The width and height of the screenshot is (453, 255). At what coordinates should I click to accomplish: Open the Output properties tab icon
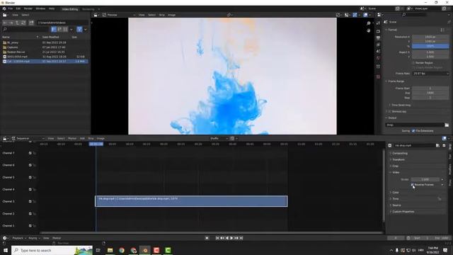click(x=378, y=38)
